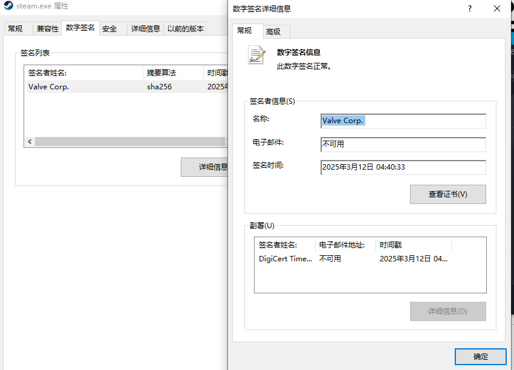Screen dimensions: 514x370
Task: Select the Valve Corp. row in signature list
Action: coord(127,87)
